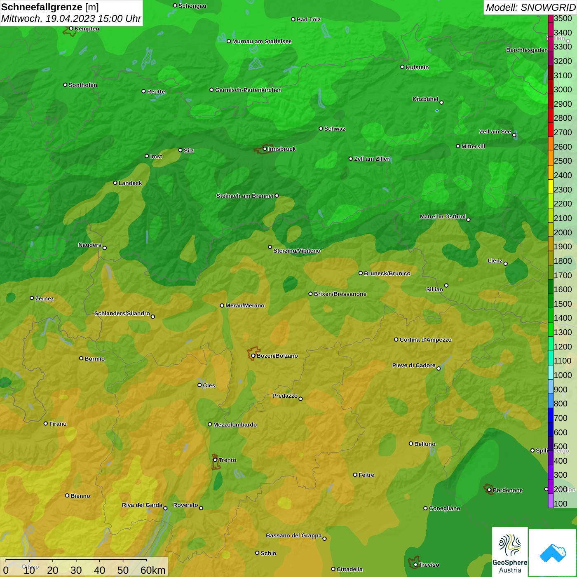The width and height of the screenshot is (577, 577).
Task: Click the Trento city marker
Action: coord(215,460)
